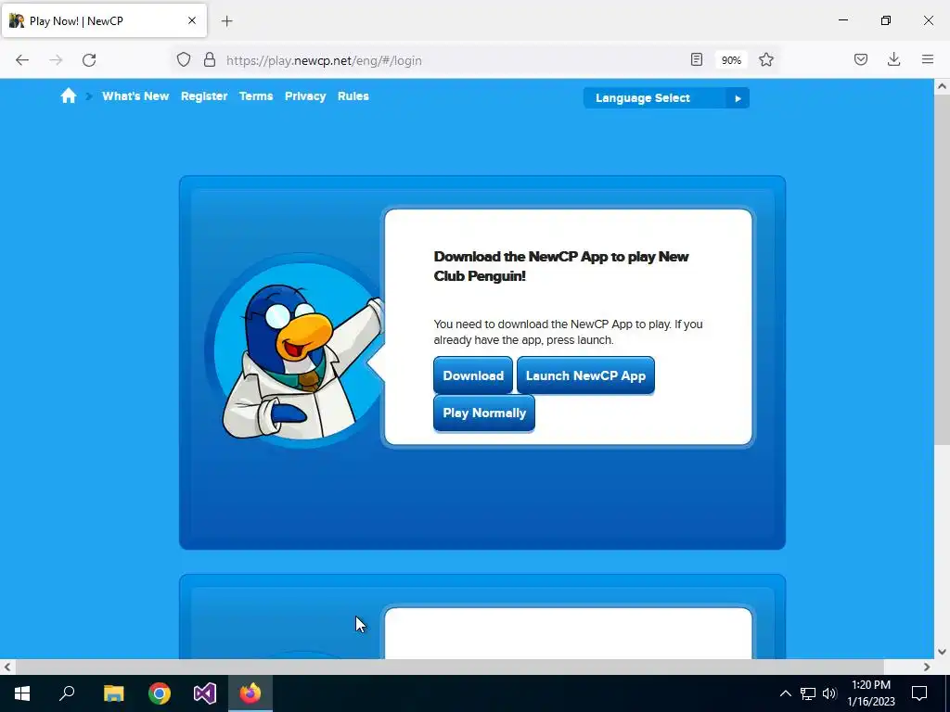950x712 pixels.
Task: Open Visual Studio from the taskbar
Action: pos(205,693)
